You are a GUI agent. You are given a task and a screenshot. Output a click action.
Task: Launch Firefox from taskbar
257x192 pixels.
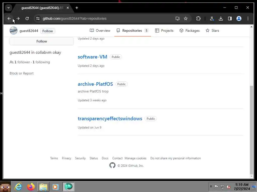(x=31, y=186)
